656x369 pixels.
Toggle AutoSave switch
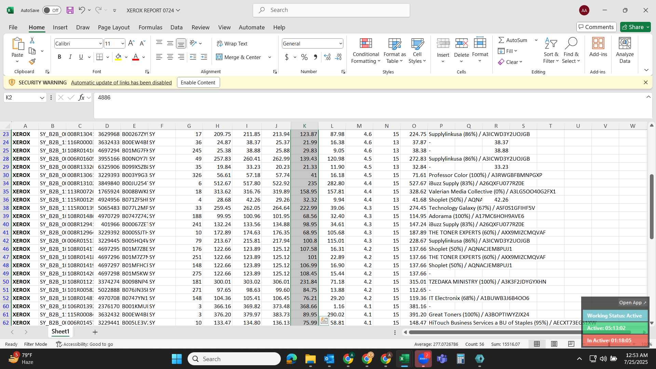coord(52,10)
